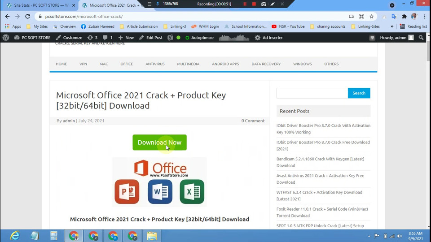This screenshot has width=431, height=242.
Task: Click the sidebar search input field
Action: 312,93
